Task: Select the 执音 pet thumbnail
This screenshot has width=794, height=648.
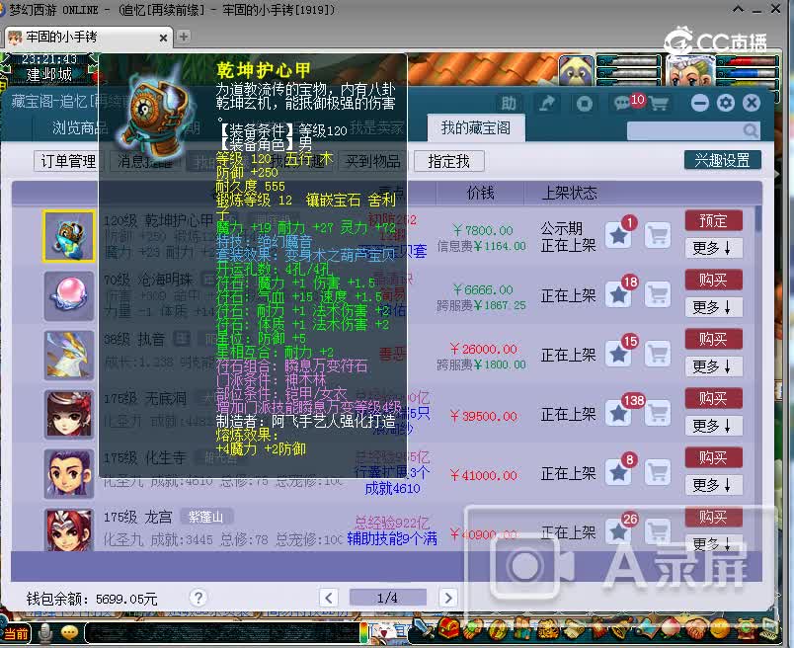Action: (x=69, y=356)
